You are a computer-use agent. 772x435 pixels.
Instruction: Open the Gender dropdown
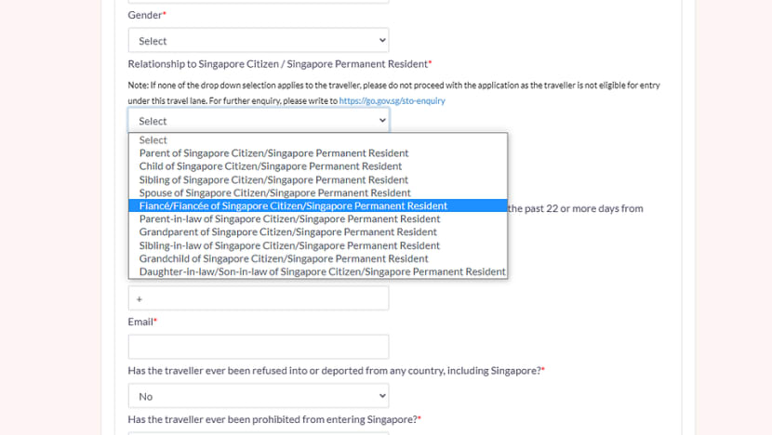259,40
